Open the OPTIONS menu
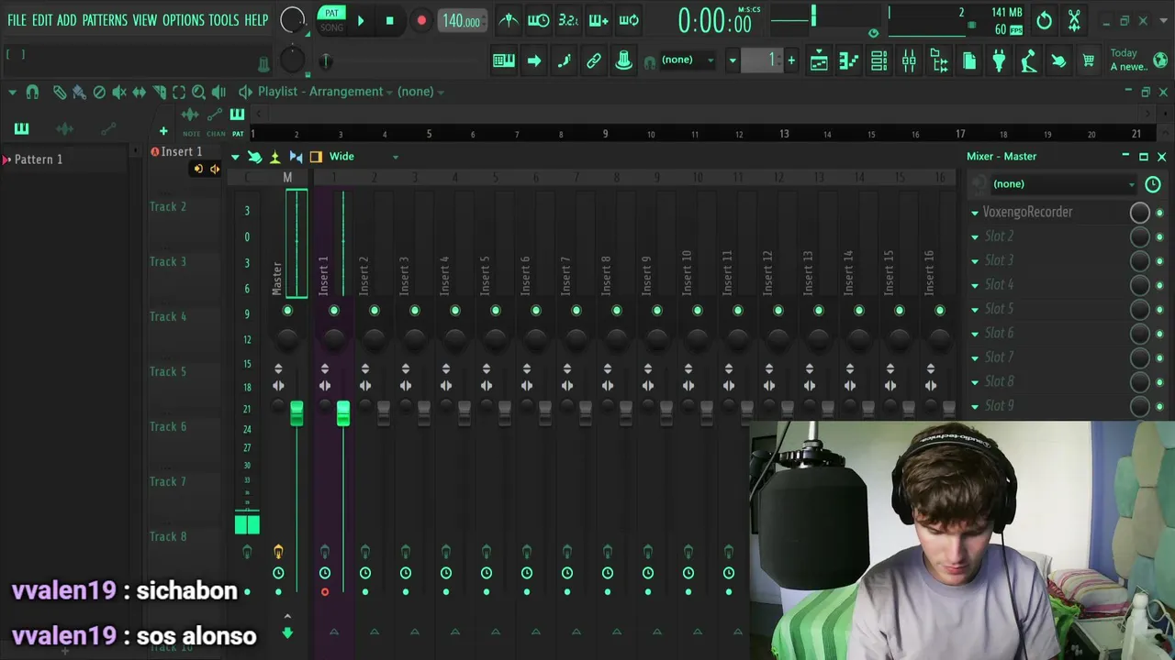Image resolution: width=1175 pixels, height=660 pixels. click(x=183, y=20)
